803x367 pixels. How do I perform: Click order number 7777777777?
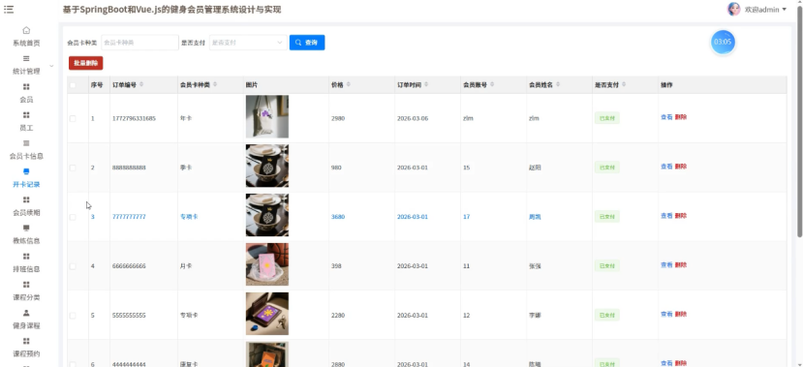click(x=129, y=217)
